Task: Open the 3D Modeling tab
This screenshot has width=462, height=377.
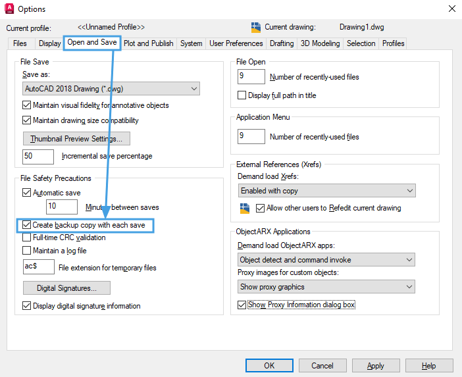Action: [320, 43]
